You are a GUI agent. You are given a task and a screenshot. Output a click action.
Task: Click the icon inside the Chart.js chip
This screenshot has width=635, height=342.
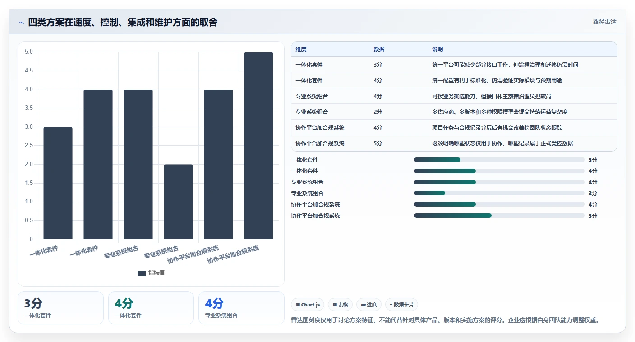[x=298, y=305]
